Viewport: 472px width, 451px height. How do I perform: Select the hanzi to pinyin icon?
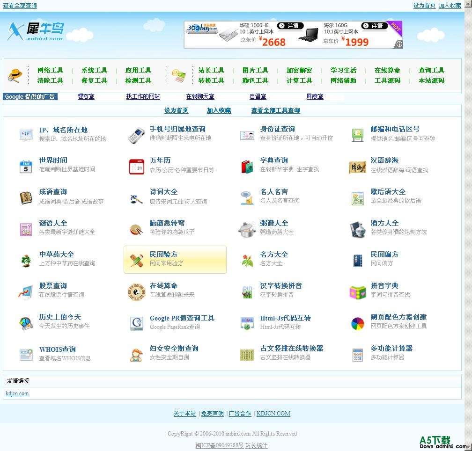[247, 292]
